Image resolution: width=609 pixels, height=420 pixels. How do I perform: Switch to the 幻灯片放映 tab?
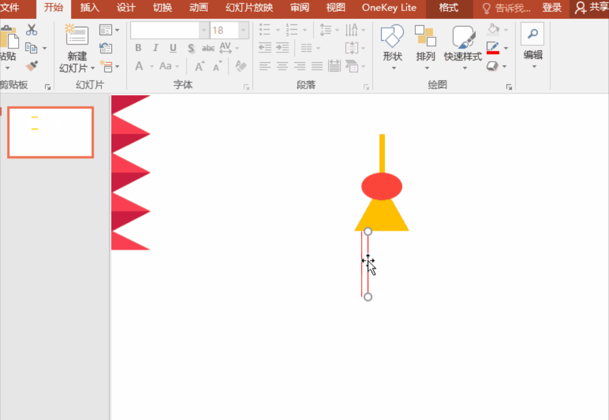249,8
